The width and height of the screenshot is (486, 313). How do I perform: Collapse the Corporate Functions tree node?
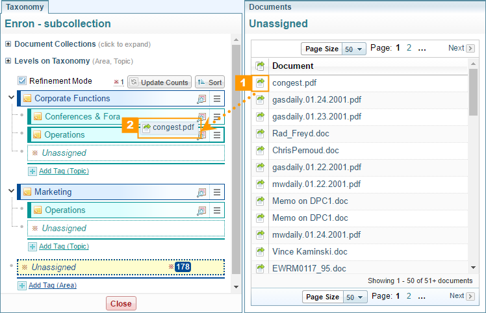(11, 98)
